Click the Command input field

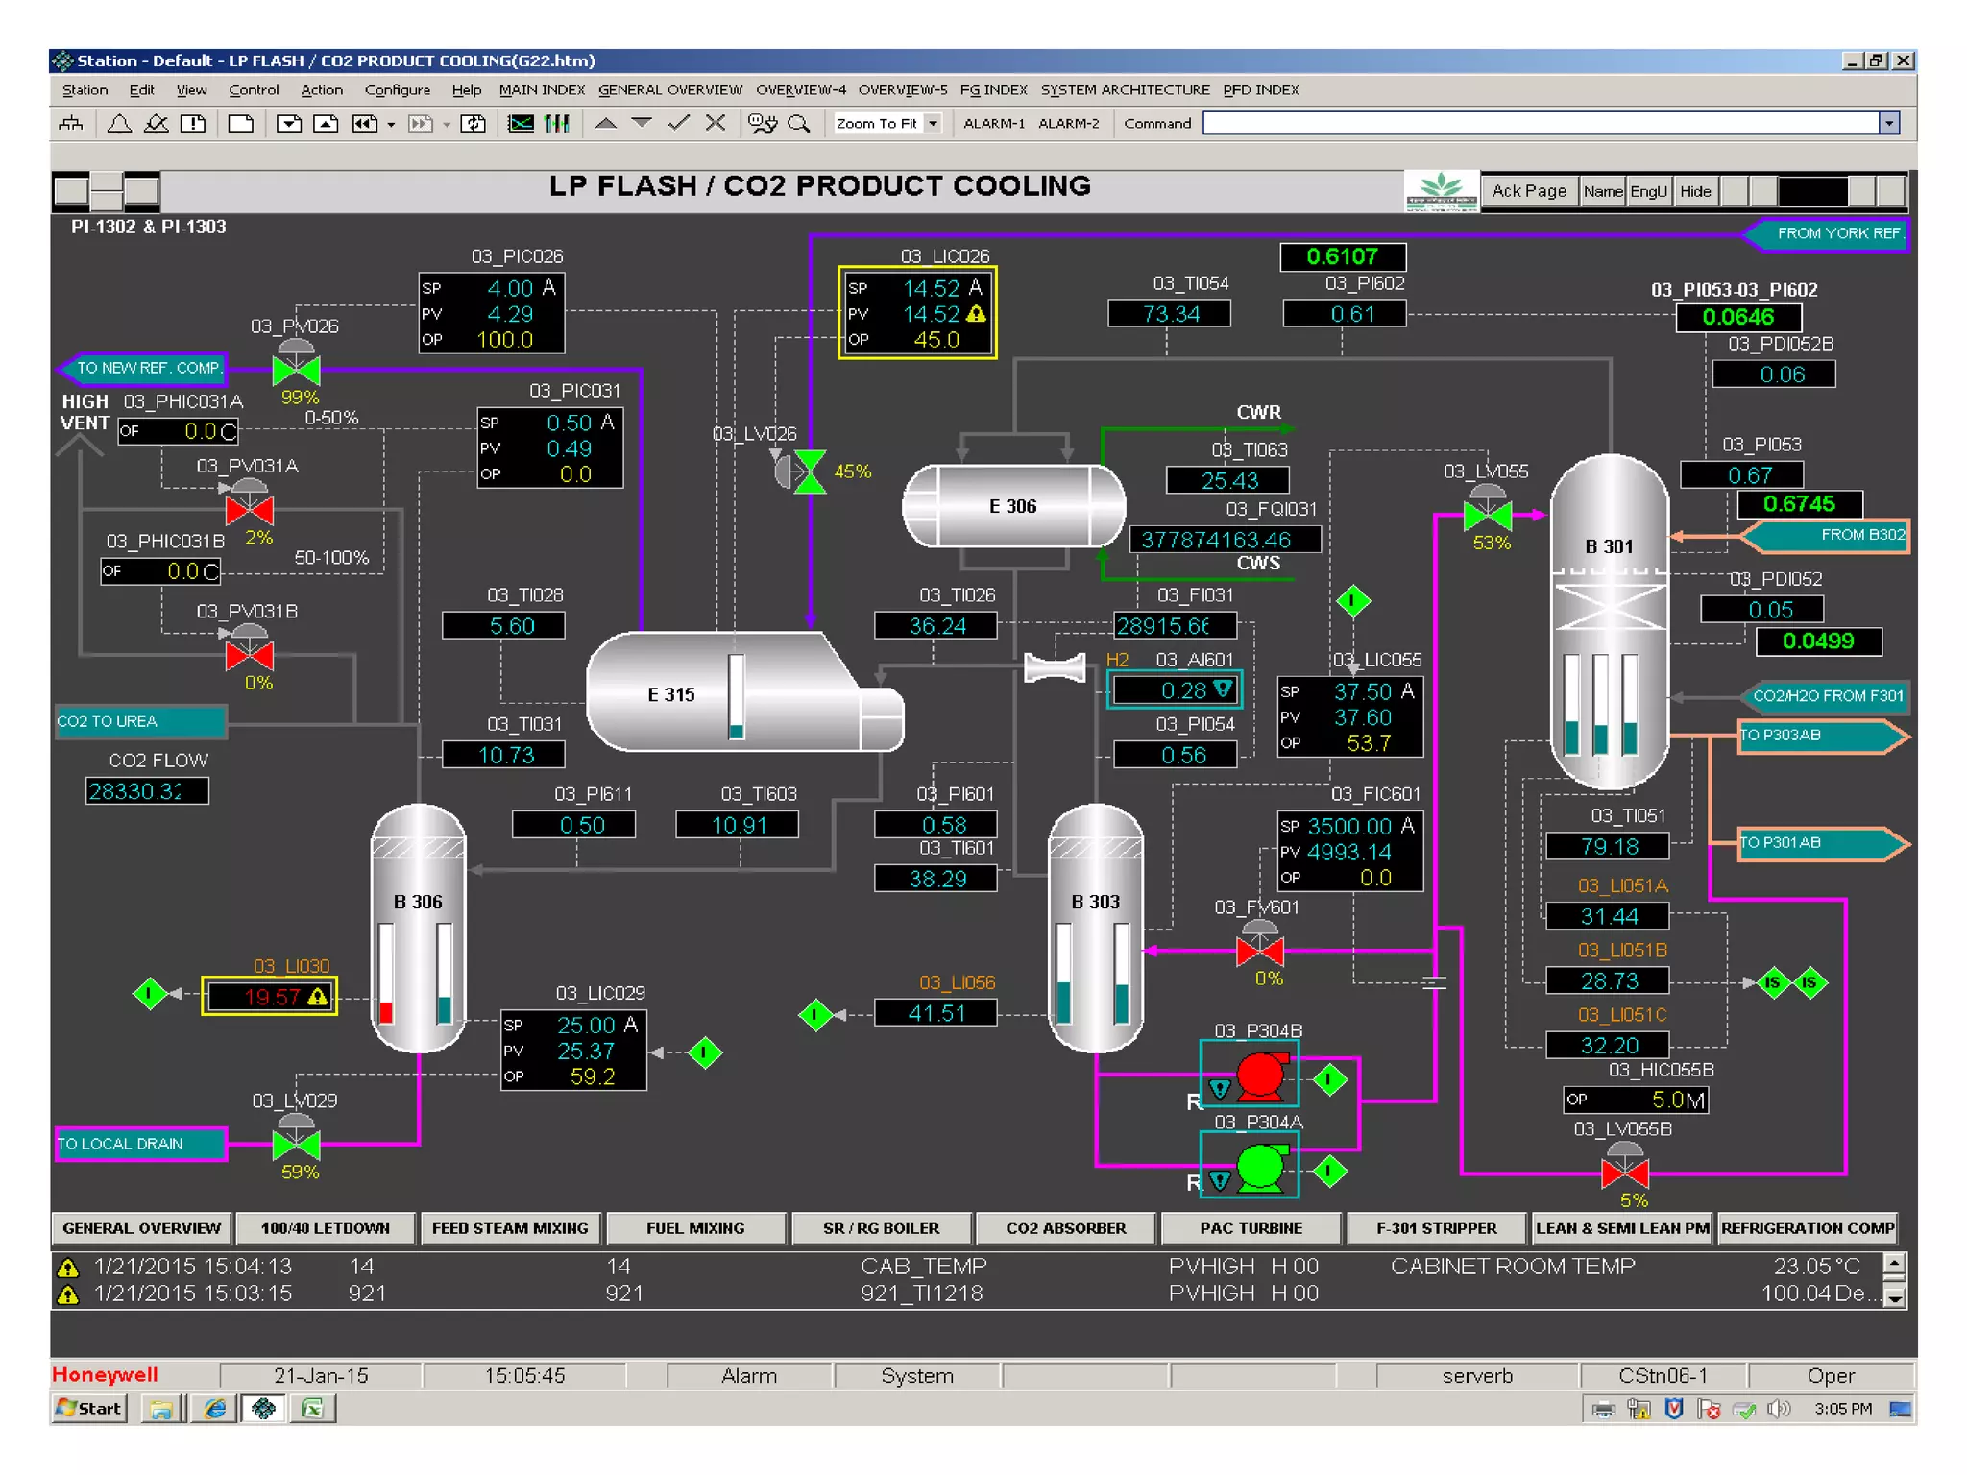[x=1540, y=124]
